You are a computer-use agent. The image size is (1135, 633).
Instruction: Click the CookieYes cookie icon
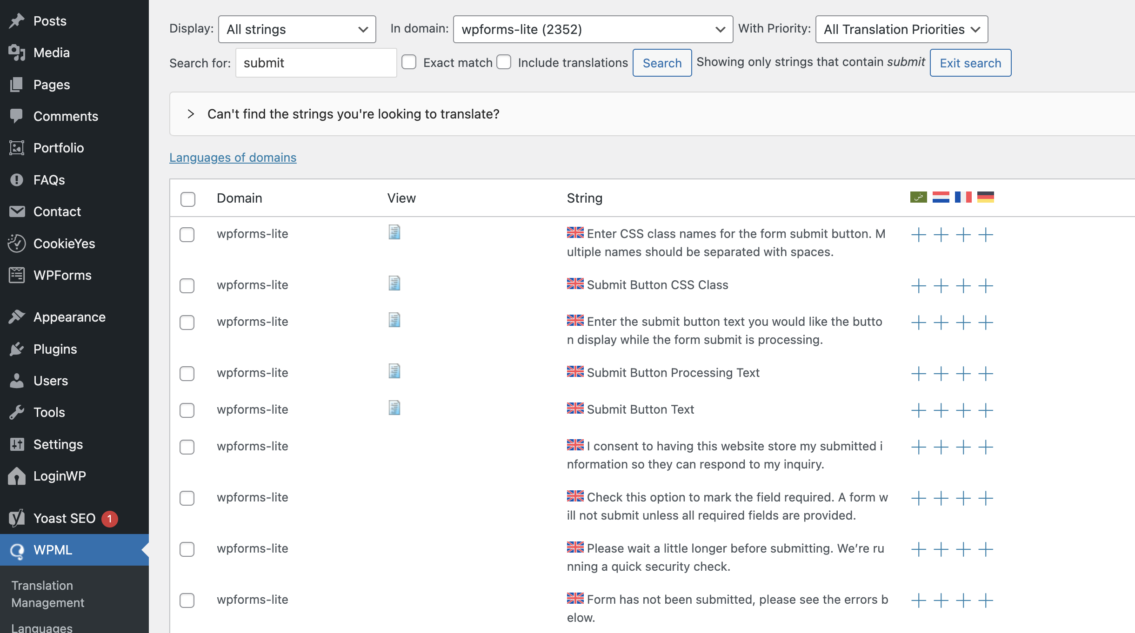point(17,244)
